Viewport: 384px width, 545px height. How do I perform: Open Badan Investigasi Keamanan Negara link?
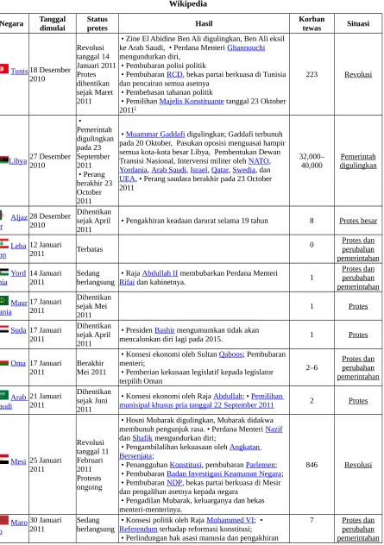[x=224, y=473]
